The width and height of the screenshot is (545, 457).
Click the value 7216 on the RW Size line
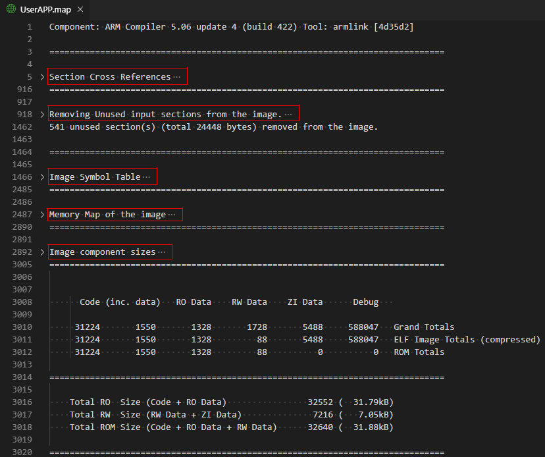(323, 415)
